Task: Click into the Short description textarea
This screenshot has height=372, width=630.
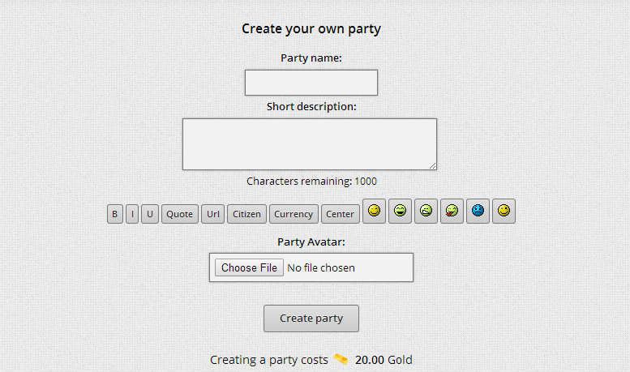Action: click(309, 143)
